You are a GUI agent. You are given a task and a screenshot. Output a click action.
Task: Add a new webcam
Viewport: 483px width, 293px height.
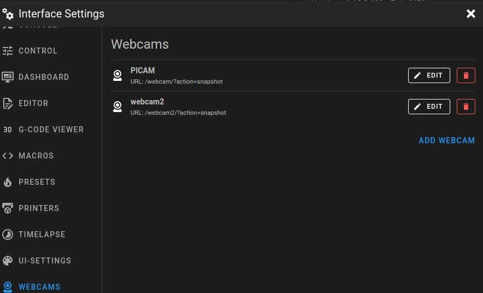[446, 140]
